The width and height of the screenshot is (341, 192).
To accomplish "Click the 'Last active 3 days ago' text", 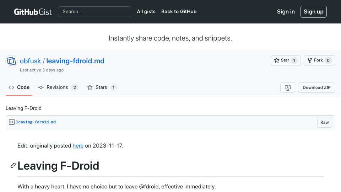I will click(x=42, y=70).
